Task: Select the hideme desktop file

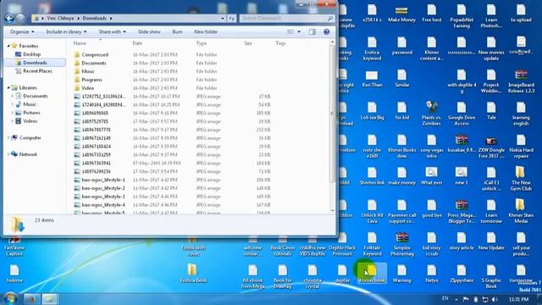Action: click(x=14, y=273)
